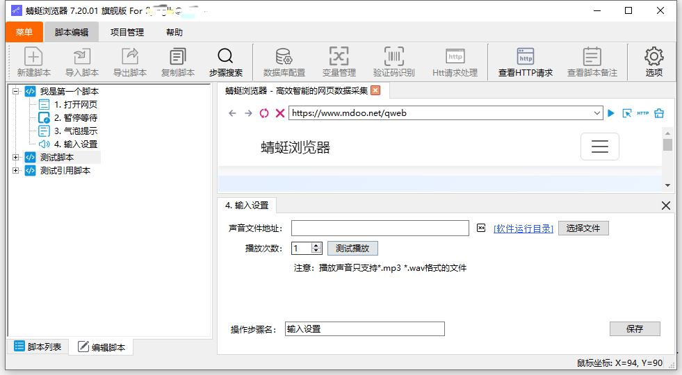Viewport: 682px width, 375px height.
Task: Click the 步骤搜索 search icon
Action: pos(225,57)
